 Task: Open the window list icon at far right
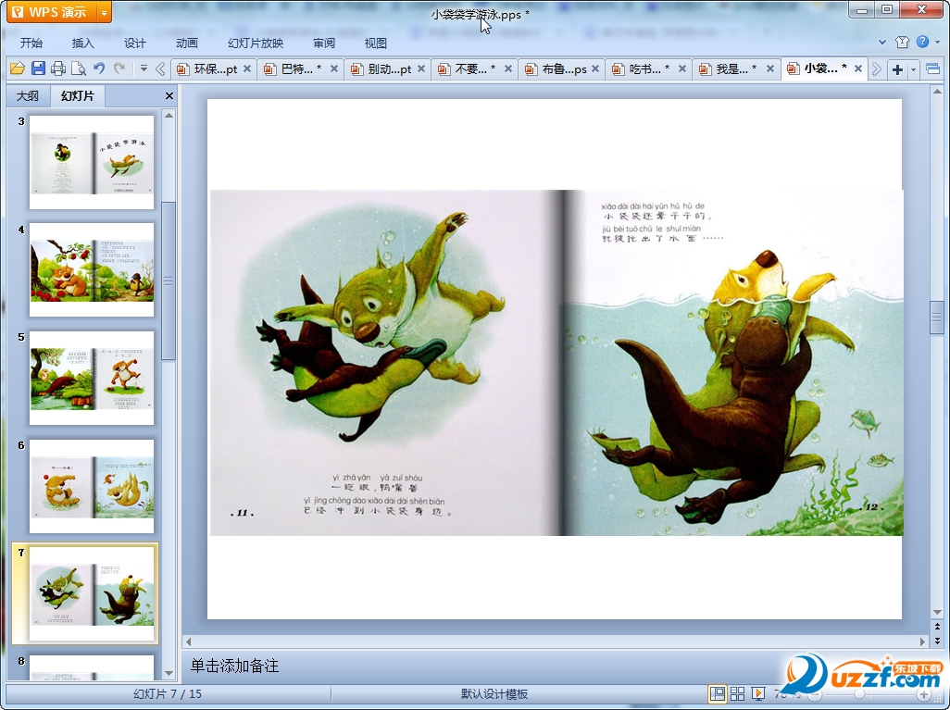933,69
